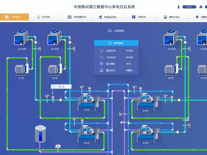207x155 pixels.
Task: Click the 非蓄冷 status value
Action: (x=129, y=70)
